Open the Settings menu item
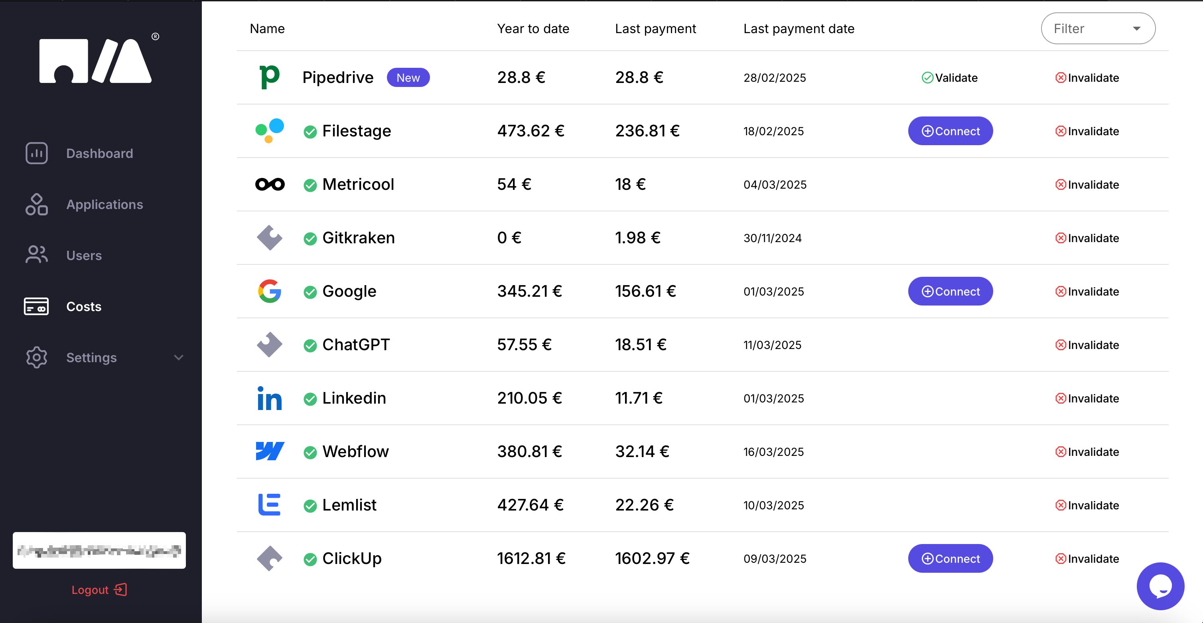This screenshot has height=623, width=1203. tap(91, 357)
